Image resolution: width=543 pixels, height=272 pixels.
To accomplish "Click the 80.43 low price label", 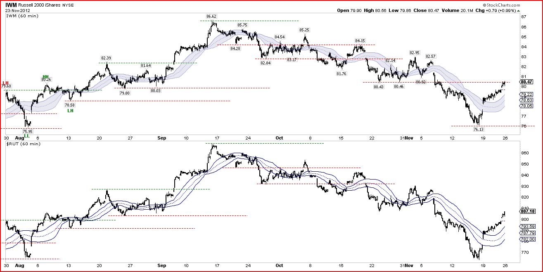I will click(379, 87).
